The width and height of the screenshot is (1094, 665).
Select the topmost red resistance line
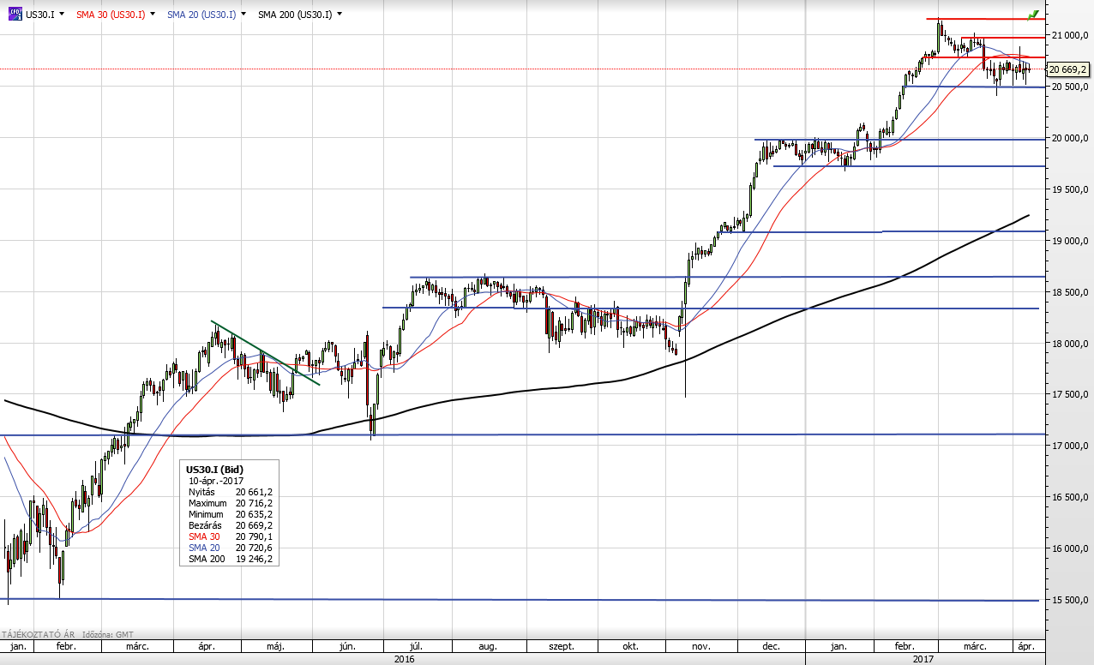[985, 19]
